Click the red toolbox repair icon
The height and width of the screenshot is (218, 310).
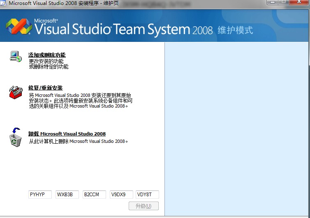(16, 92)
